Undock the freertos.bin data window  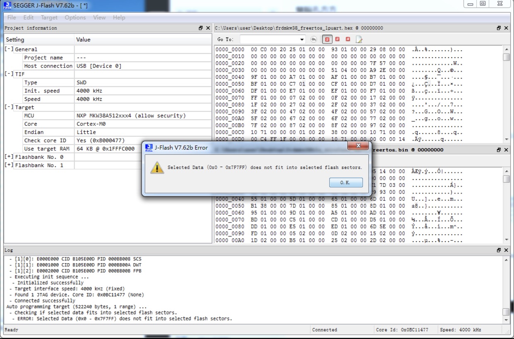click(x=499, y=150)
